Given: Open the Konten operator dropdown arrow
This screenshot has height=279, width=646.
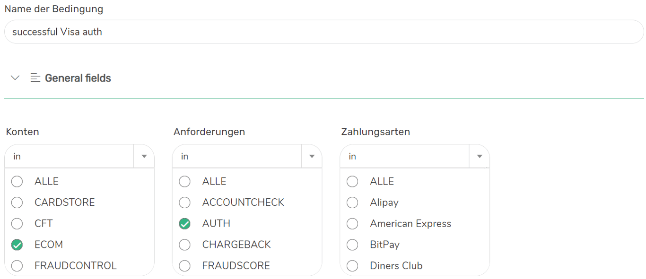Looking at the screenshot, I should 144,156.
